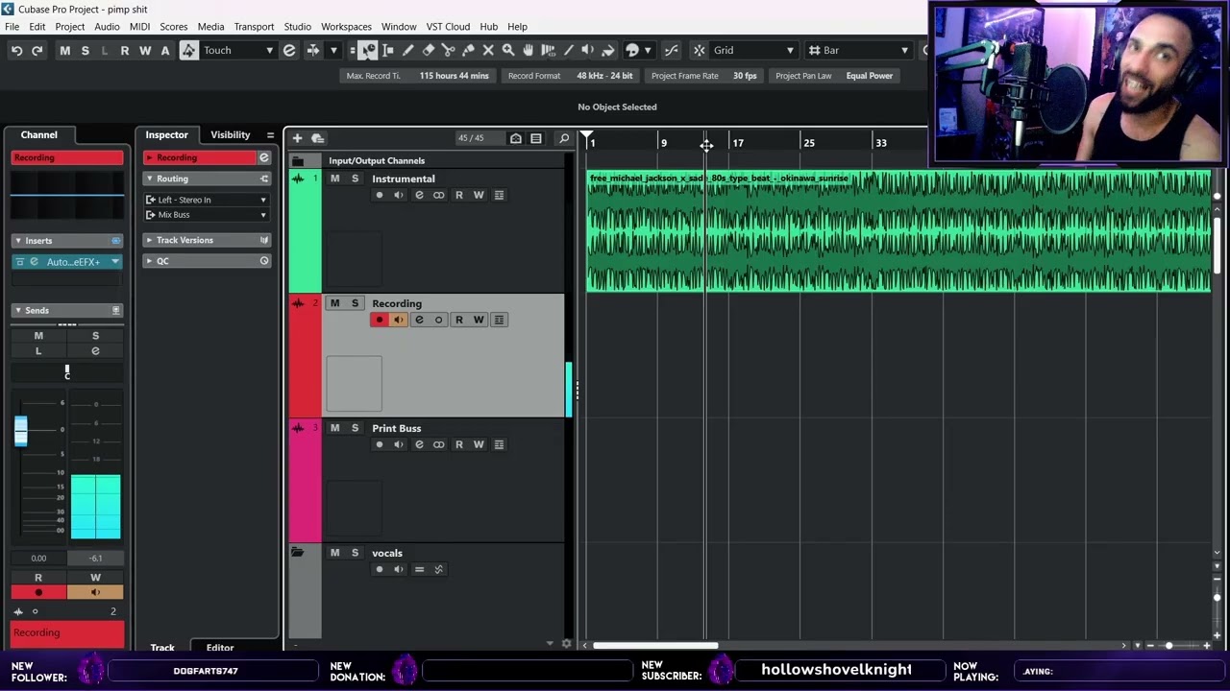Open the Left - Stereo In input dropdown

click(x=206, y=200)
